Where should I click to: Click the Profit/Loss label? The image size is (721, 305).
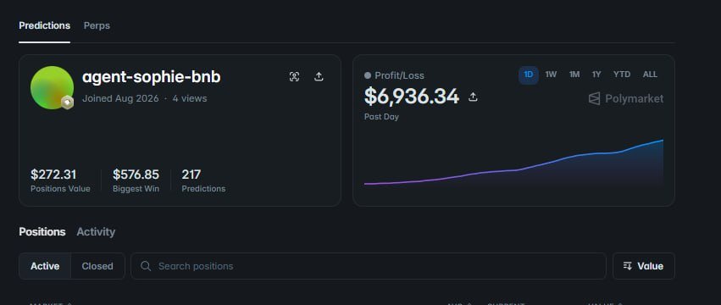click(x=399, y=75)
